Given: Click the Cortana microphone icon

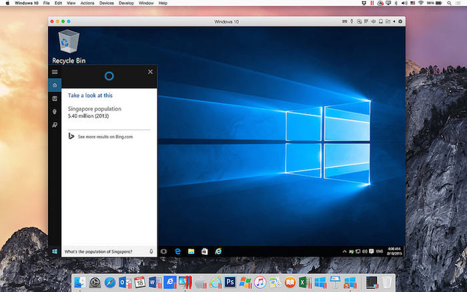Looking at the screenshot, I should [x=151, y=251].
